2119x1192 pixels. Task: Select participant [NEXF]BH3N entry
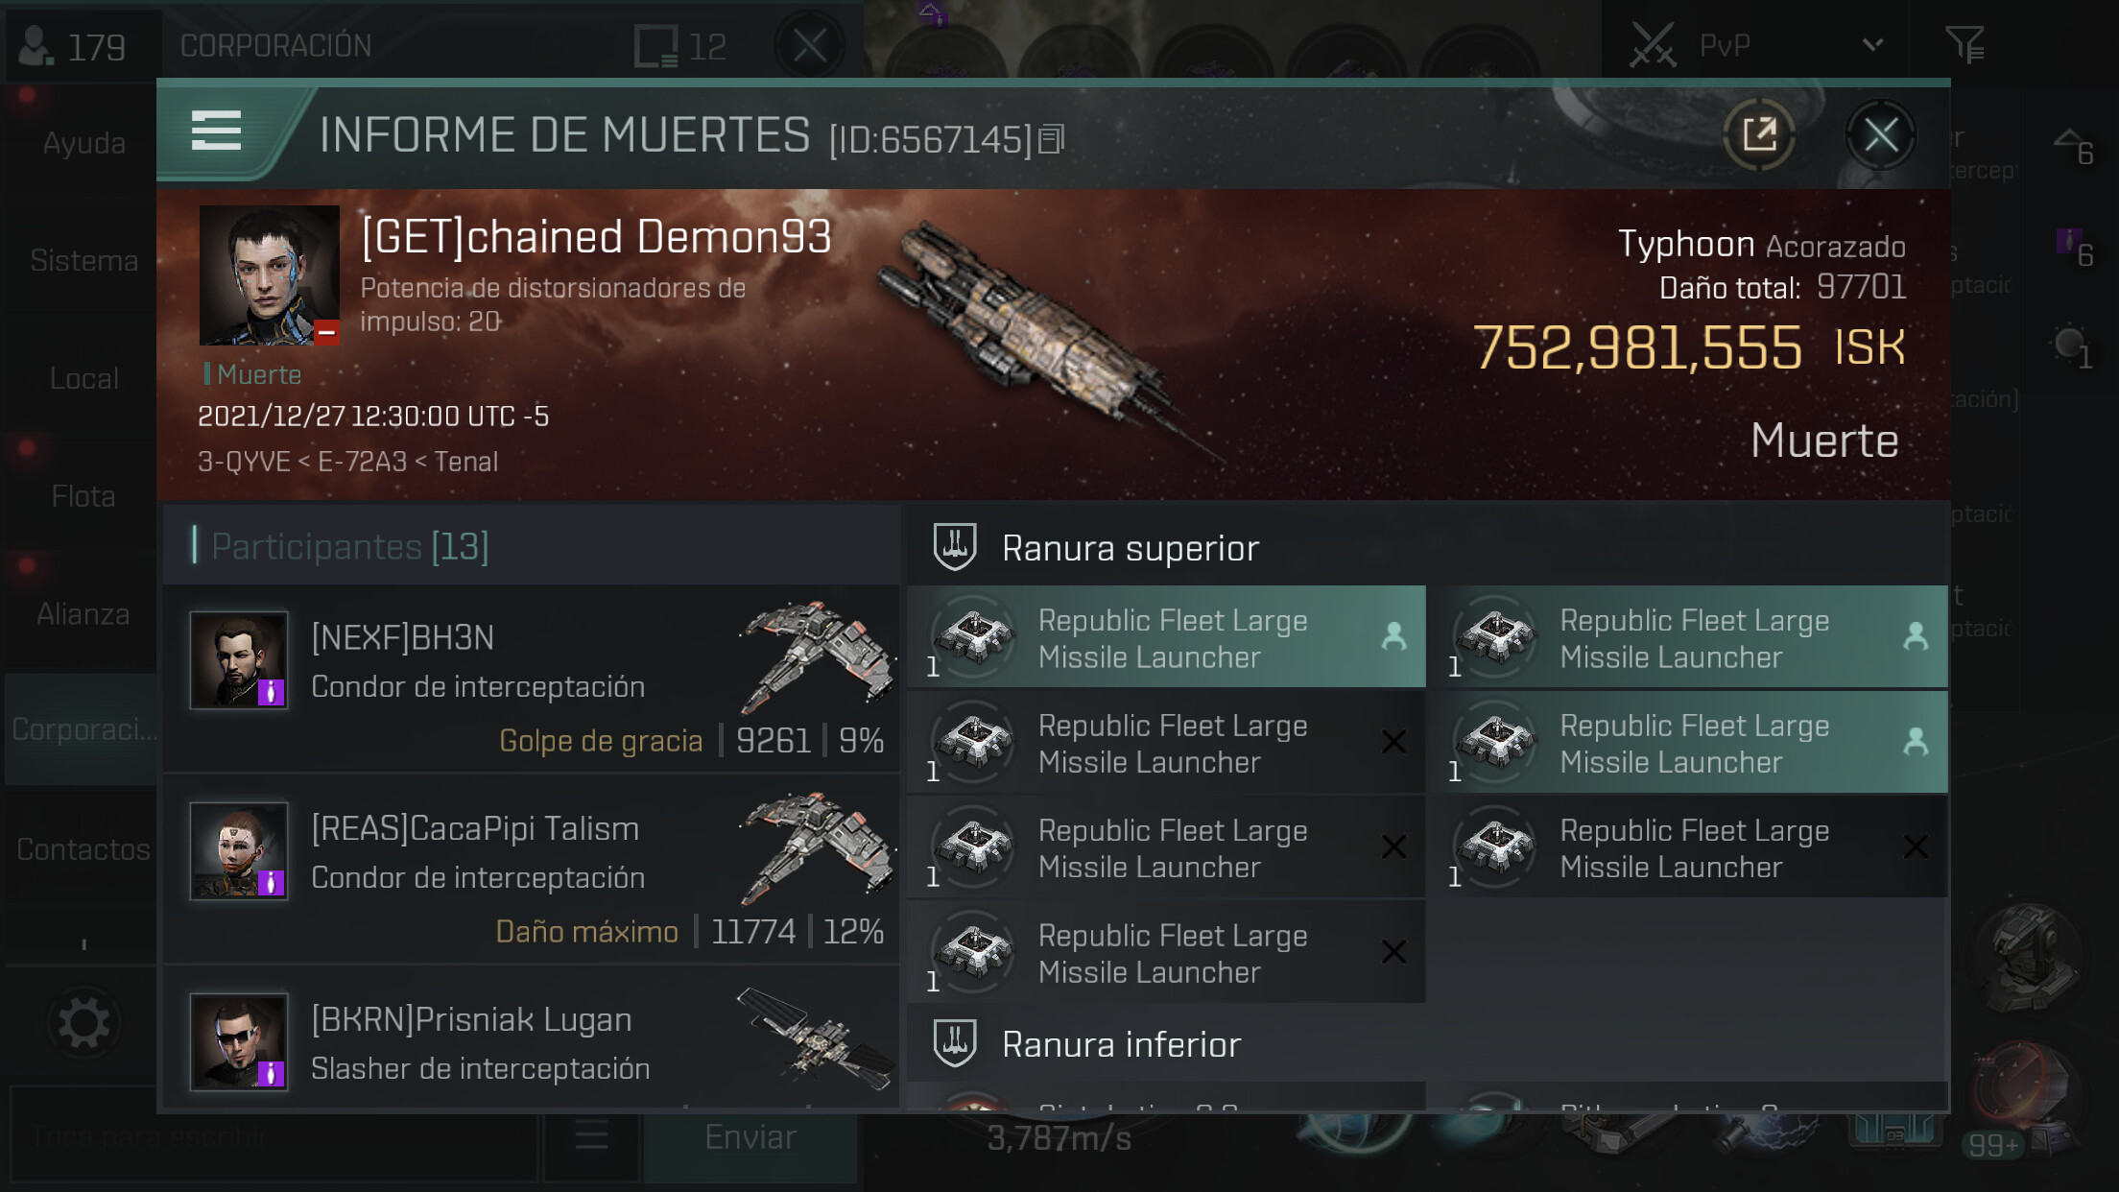pos(532,679)
